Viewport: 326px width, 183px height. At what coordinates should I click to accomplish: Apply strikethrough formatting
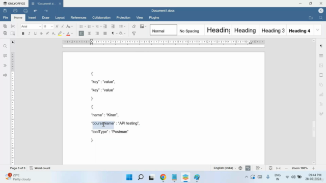coord(41,34)
